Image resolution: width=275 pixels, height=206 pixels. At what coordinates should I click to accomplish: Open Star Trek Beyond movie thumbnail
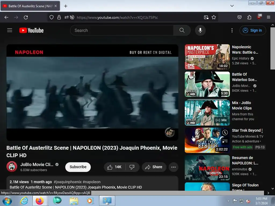207,140
